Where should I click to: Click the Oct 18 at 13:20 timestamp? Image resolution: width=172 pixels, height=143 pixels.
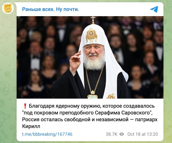click(143, 134)
